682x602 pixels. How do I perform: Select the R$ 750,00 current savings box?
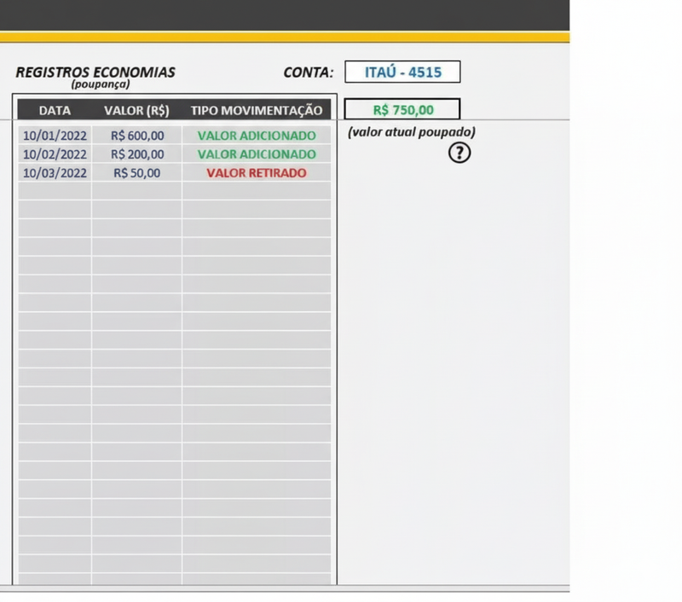pos(402,110)
